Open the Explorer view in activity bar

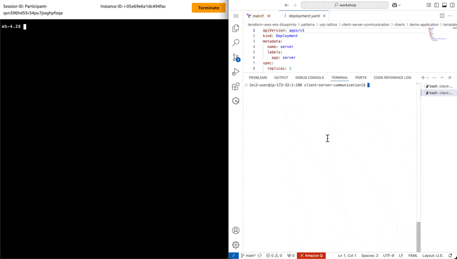point(236,28)
